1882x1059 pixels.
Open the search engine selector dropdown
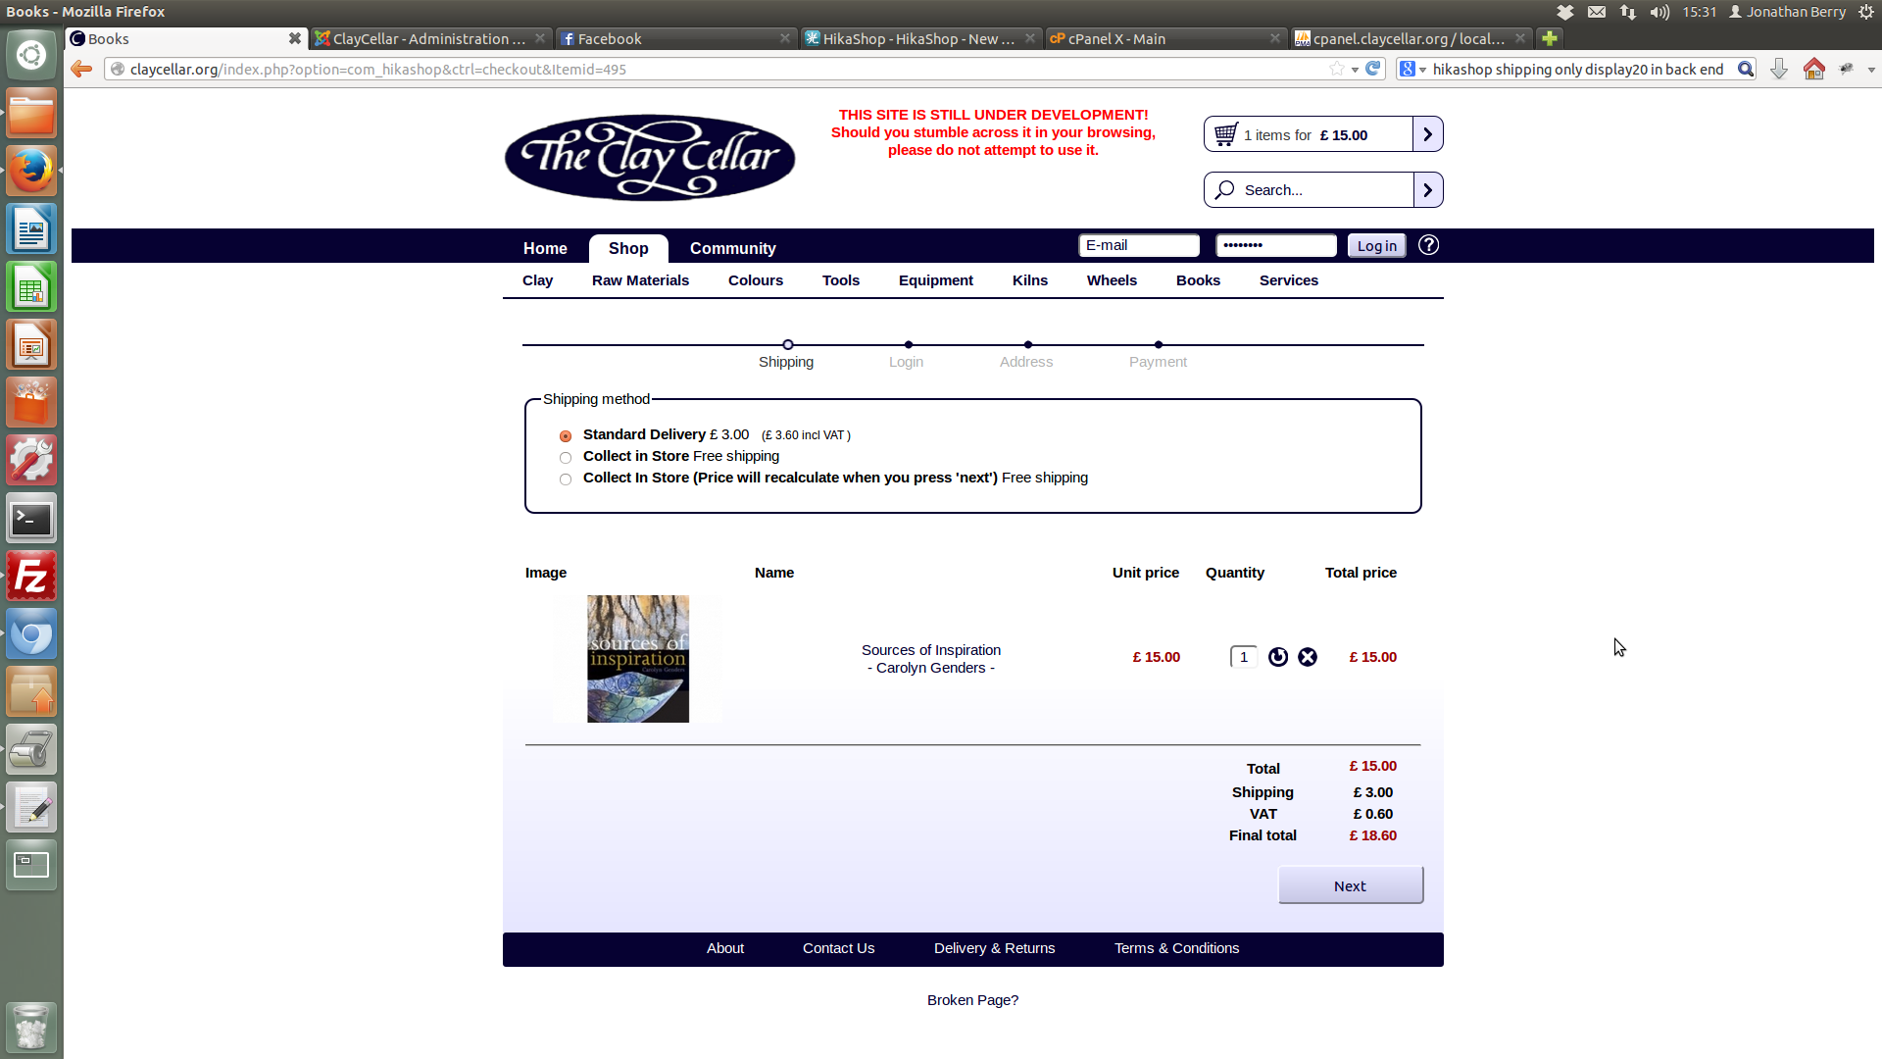pyautogui.click(x=1412, y=69)
